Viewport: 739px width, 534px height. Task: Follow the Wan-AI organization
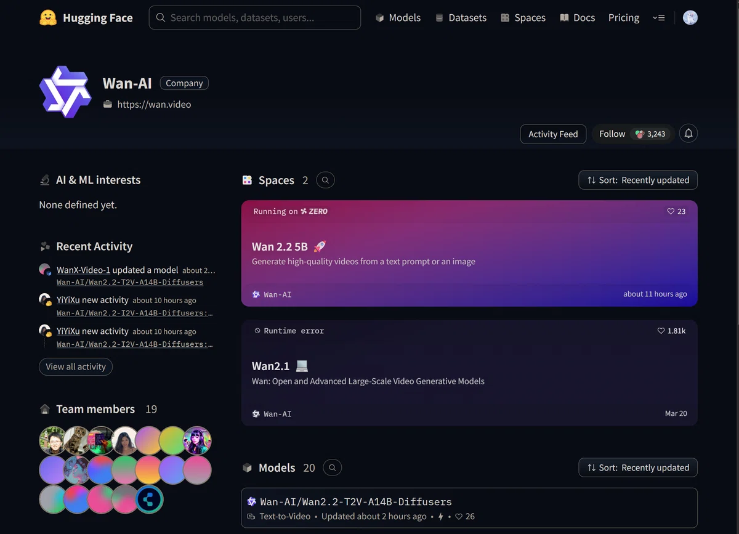[x=612, y=134]
